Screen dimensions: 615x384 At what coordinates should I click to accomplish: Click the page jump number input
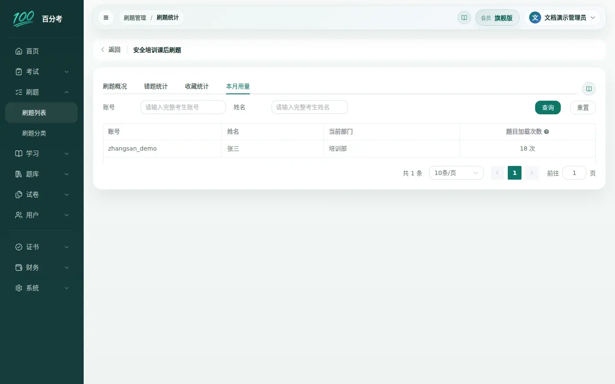point(574,173)
